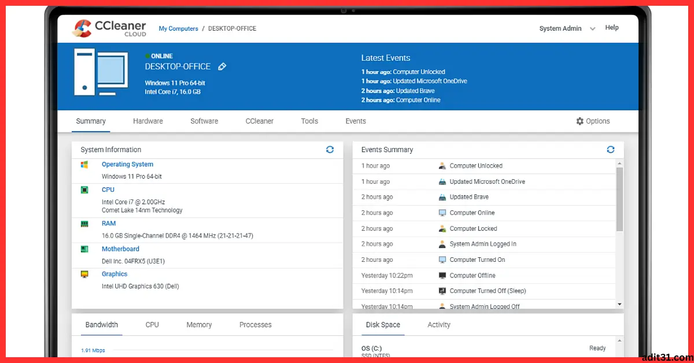
Task: Open the Help link
Action: point(612,27)
